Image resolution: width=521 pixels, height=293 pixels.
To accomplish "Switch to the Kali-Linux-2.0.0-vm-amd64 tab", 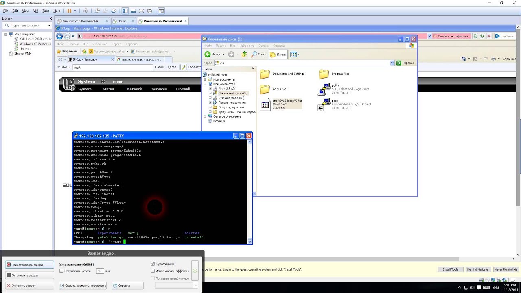I will [83, 21].
